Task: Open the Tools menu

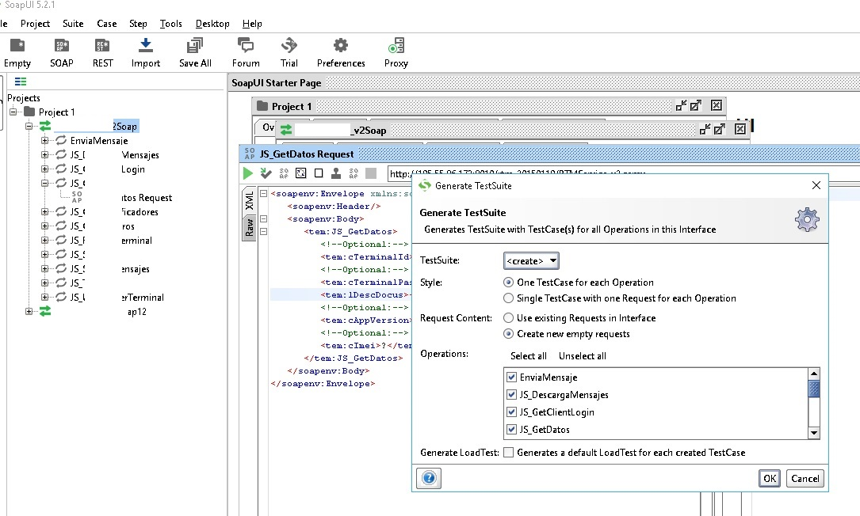Action: click(x=170, y=24)
